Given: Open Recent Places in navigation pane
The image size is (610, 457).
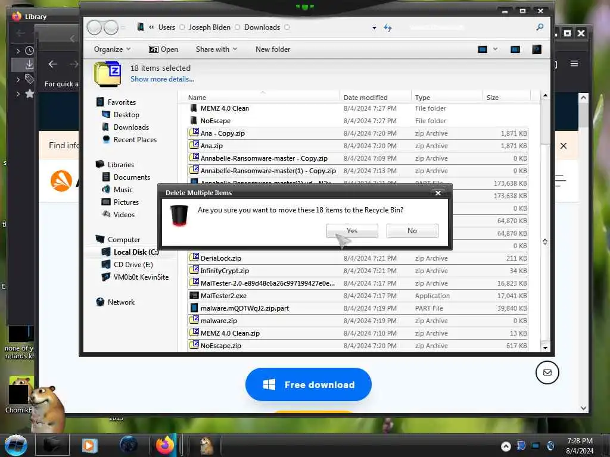Looking at the screenshot, I should (x=135, y=139).
